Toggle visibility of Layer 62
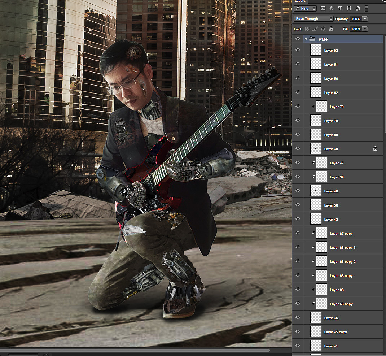 point(298,92)
